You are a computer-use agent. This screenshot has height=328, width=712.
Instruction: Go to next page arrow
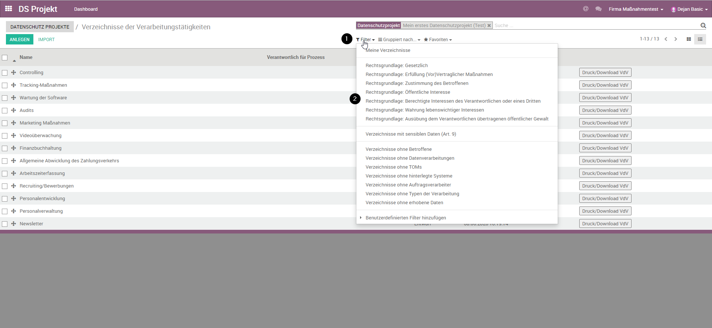pos(676,39)
